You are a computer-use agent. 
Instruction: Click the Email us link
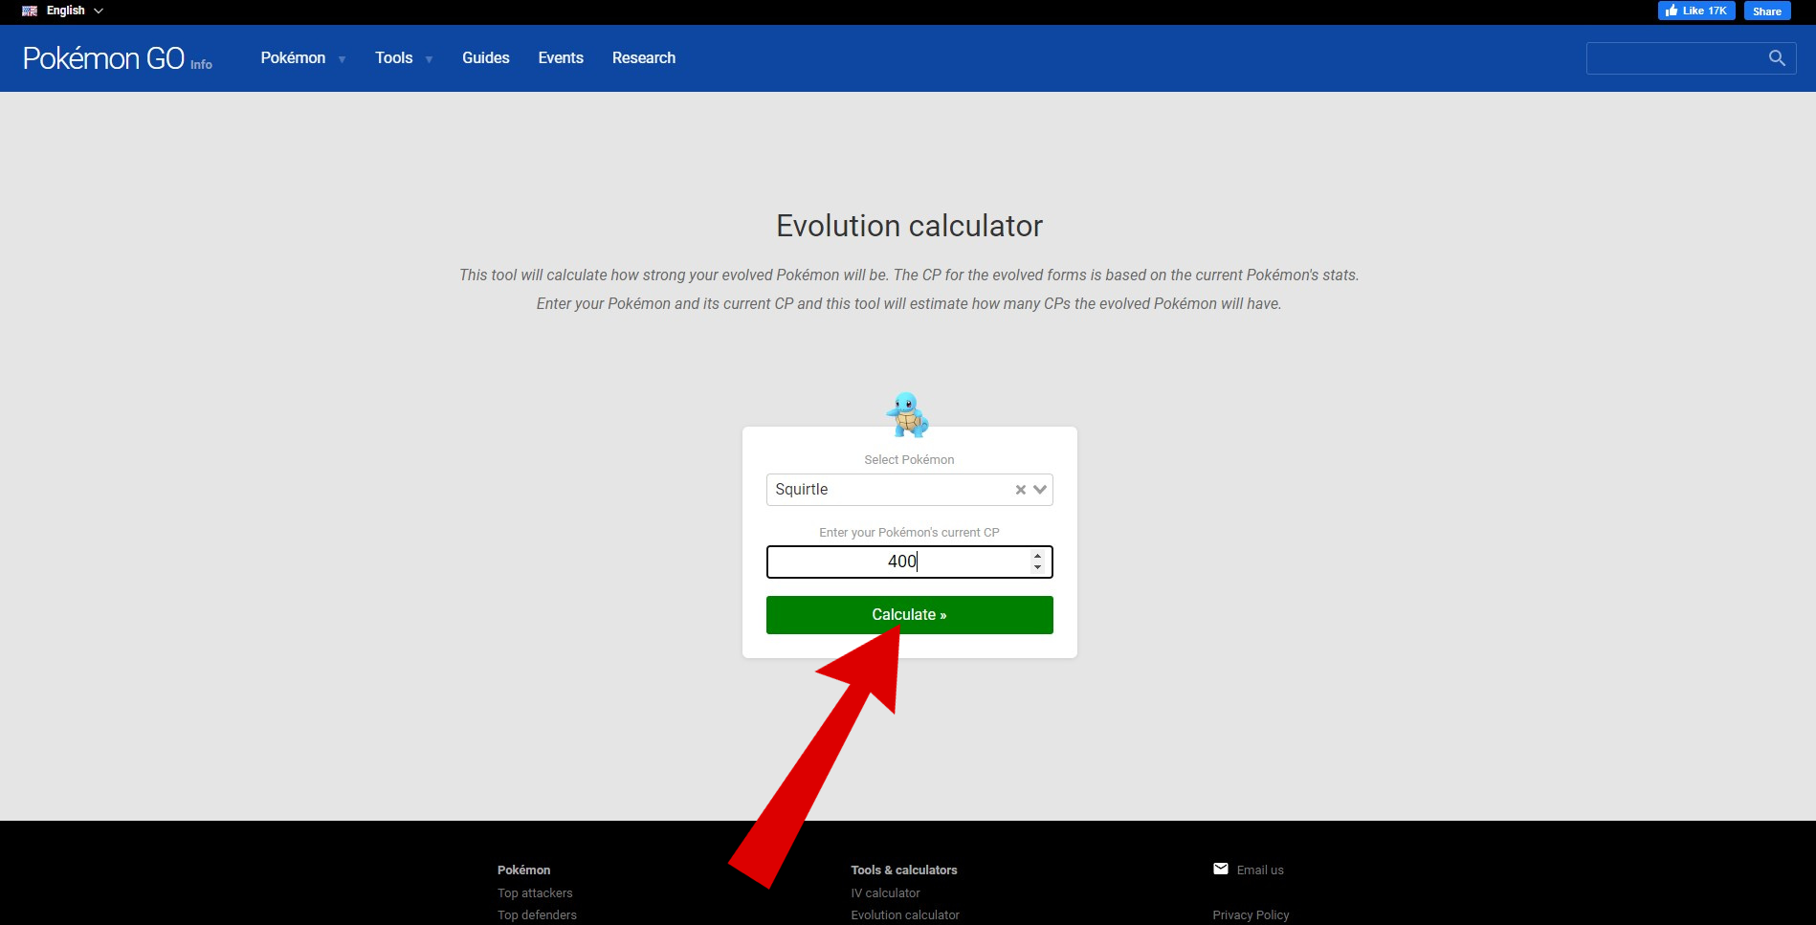tap(1260, 870)
